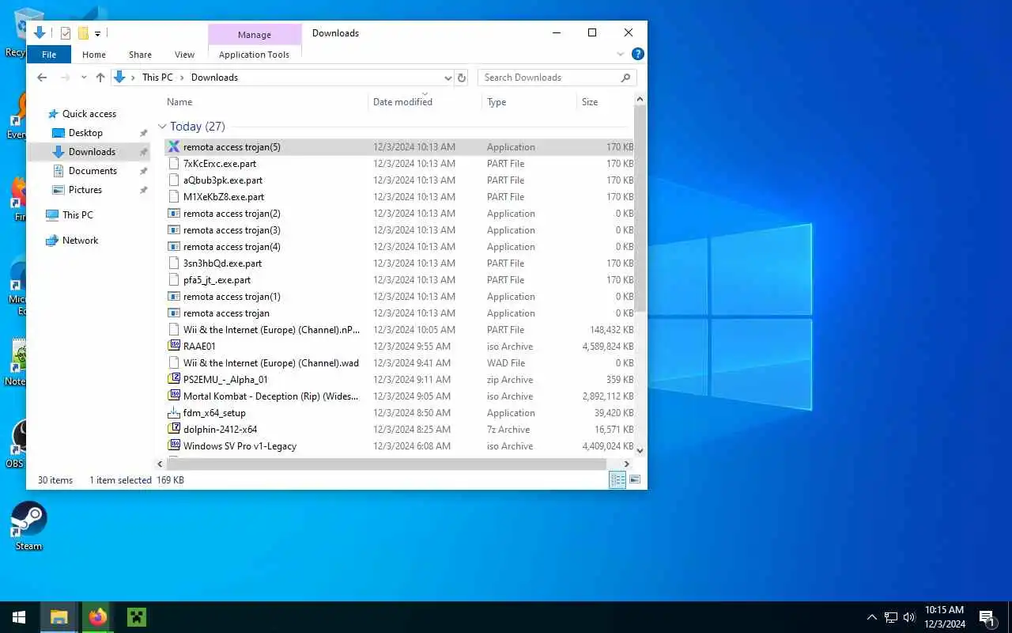Select the 7xKcErxc.exe.part file
Viewport: 1012px width, 633px height.
398,164
